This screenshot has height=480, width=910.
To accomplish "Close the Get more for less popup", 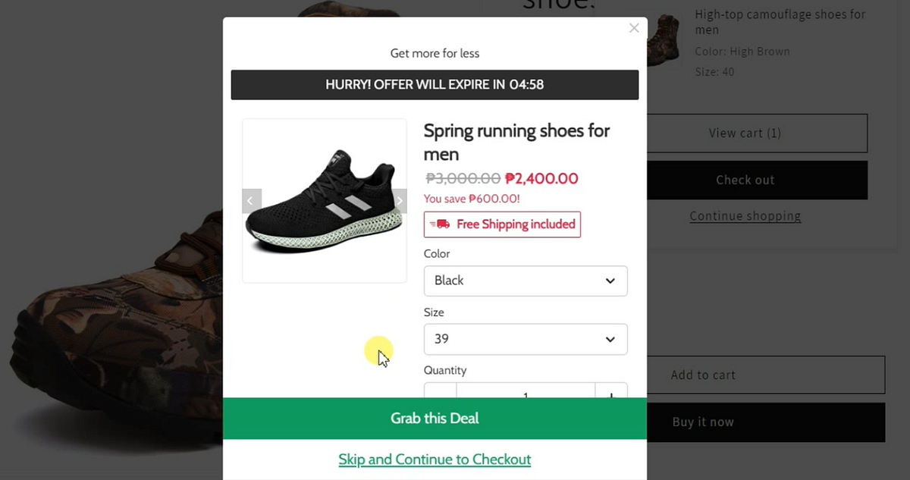I will [x=634, y=28].
